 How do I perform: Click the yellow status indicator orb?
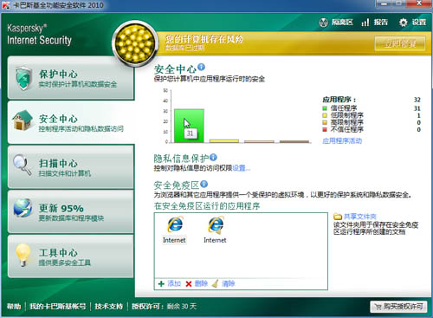pyautogui.click(x=135, y=43)
